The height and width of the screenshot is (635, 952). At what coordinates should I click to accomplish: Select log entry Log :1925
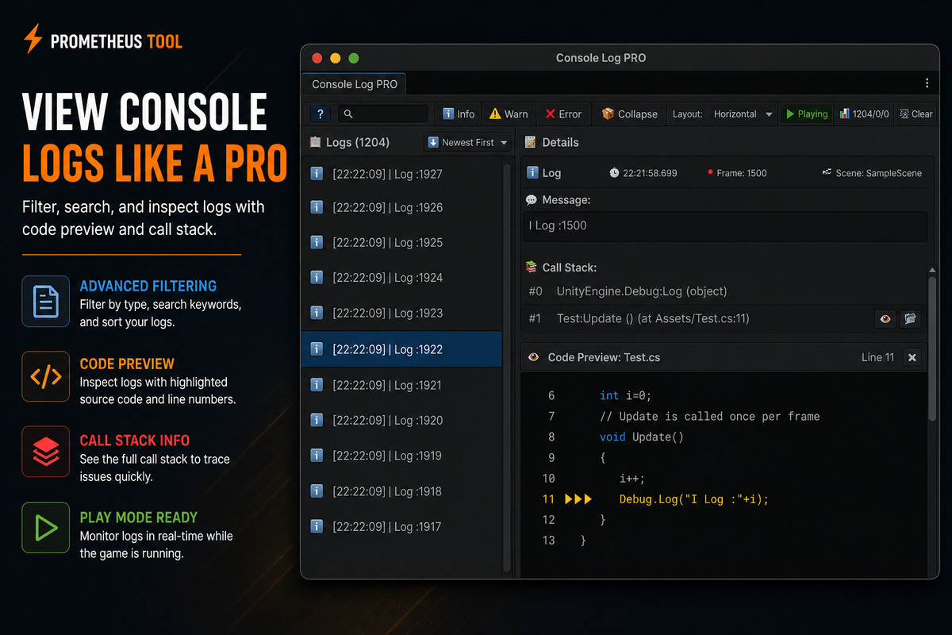(401, 242)
